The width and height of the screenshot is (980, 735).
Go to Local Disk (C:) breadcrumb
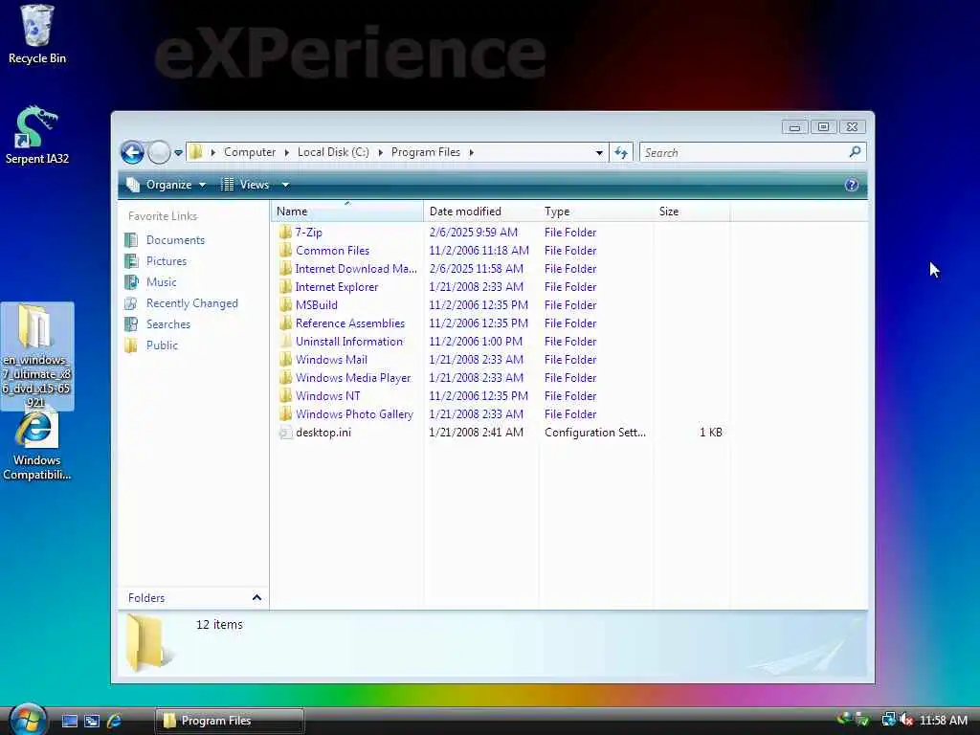(333, 152)
